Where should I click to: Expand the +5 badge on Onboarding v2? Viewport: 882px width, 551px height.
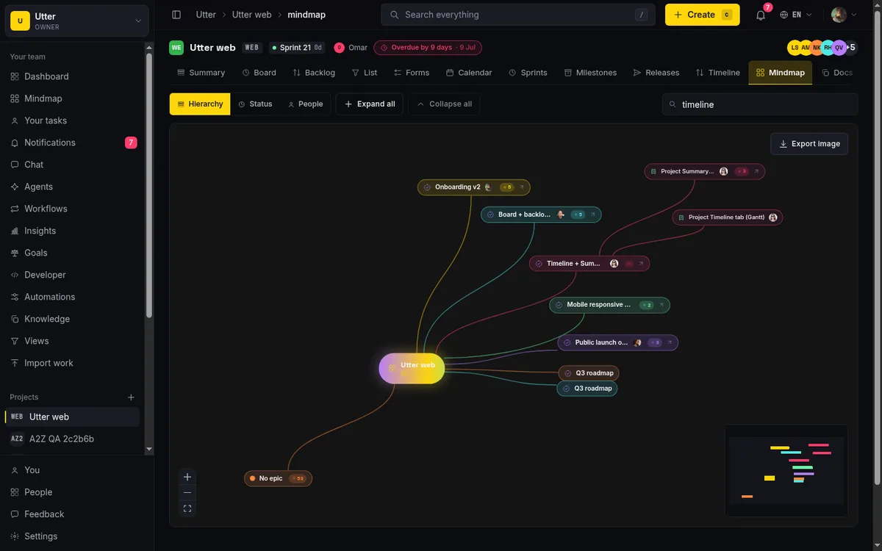pyautogui.click(x=506, y=187)
